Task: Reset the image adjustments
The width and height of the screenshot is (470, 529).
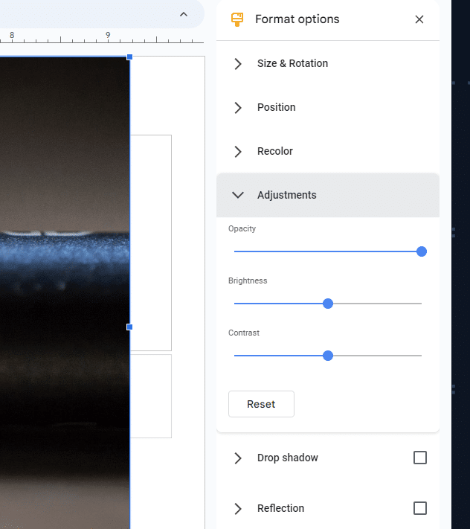Action: (261, 404)
